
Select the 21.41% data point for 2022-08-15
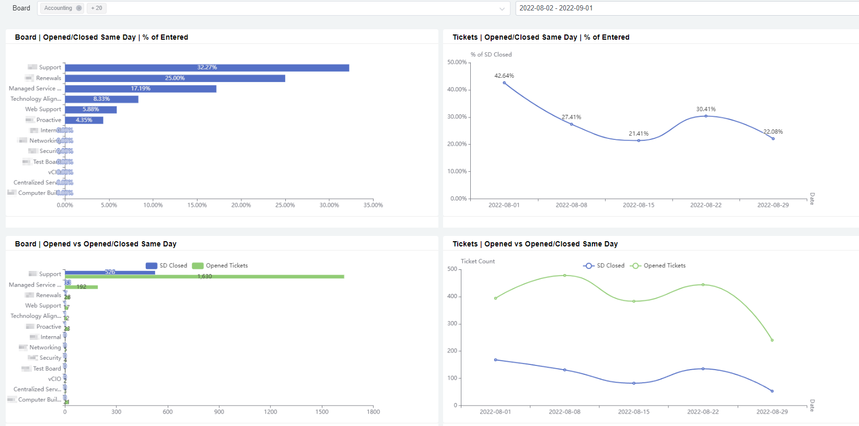point(639,140)
